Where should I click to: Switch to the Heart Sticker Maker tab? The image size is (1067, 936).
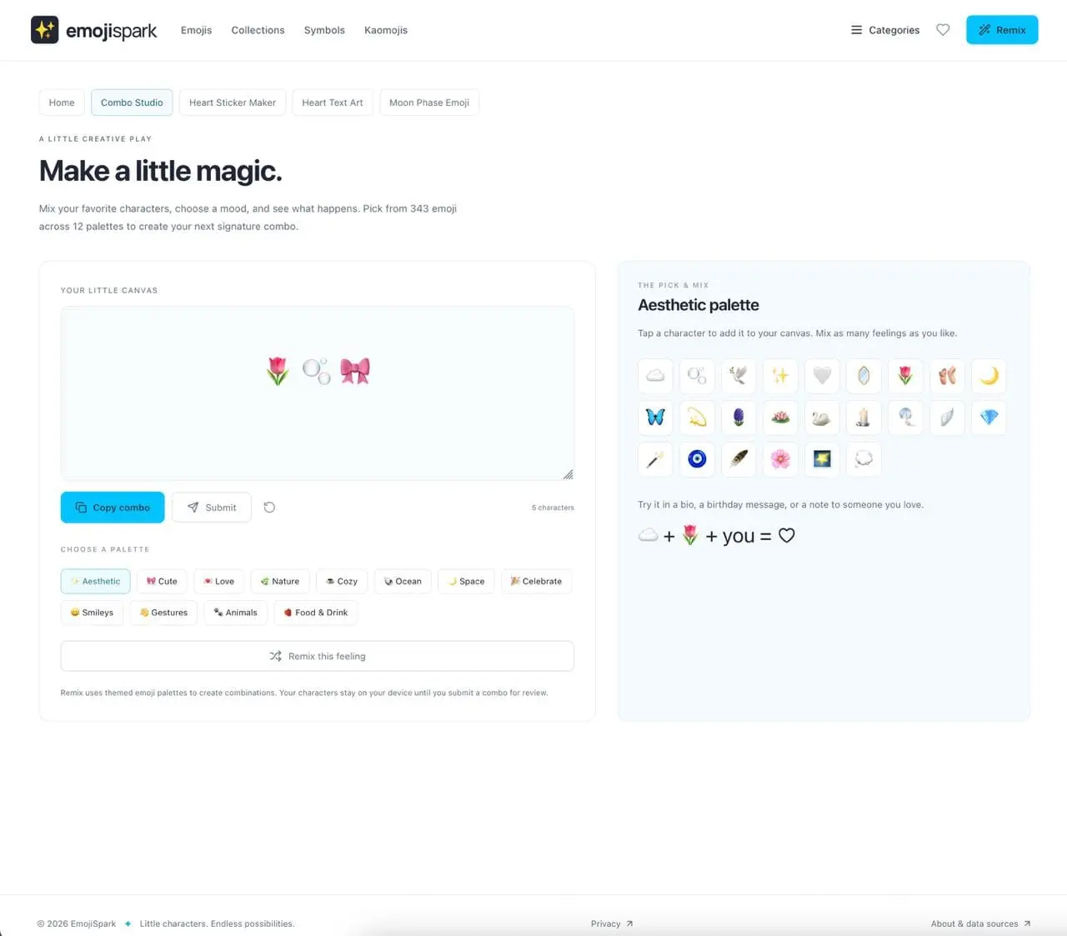[x=233, y=103]
